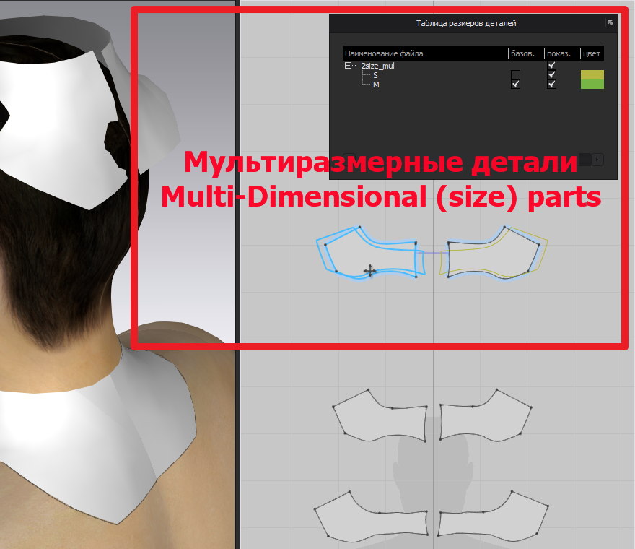635x549 pixels.
Task: Click the 'показ.' column header
Action: [559, 53]
